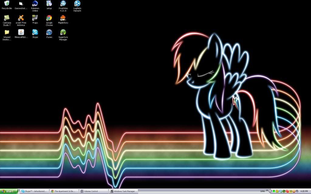This screenshot has height=194, width=311.
Task: Open the Recycle Bin desktop icon
Action: point(7,4)
